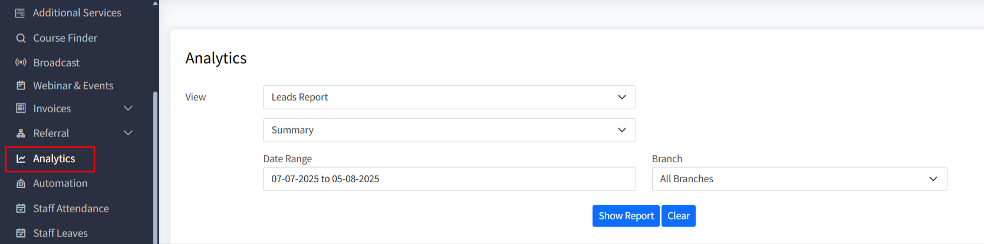
Task: Go to Staff Attendance menu item
Action: point(71,209)
